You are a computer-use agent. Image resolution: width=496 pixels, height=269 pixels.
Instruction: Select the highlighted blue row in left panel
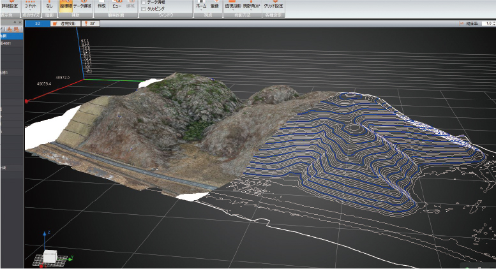pos(11,36)
